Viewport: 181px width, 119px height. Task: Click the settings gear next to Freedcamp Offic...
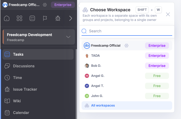pos(45,5)
